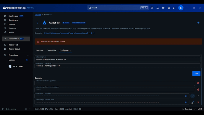Open Manage extensions

coord(12,60)
